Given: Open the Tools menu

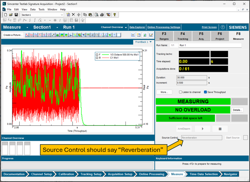Looking at the screenshot, I should pyautogui.click(x=41, y=9).
